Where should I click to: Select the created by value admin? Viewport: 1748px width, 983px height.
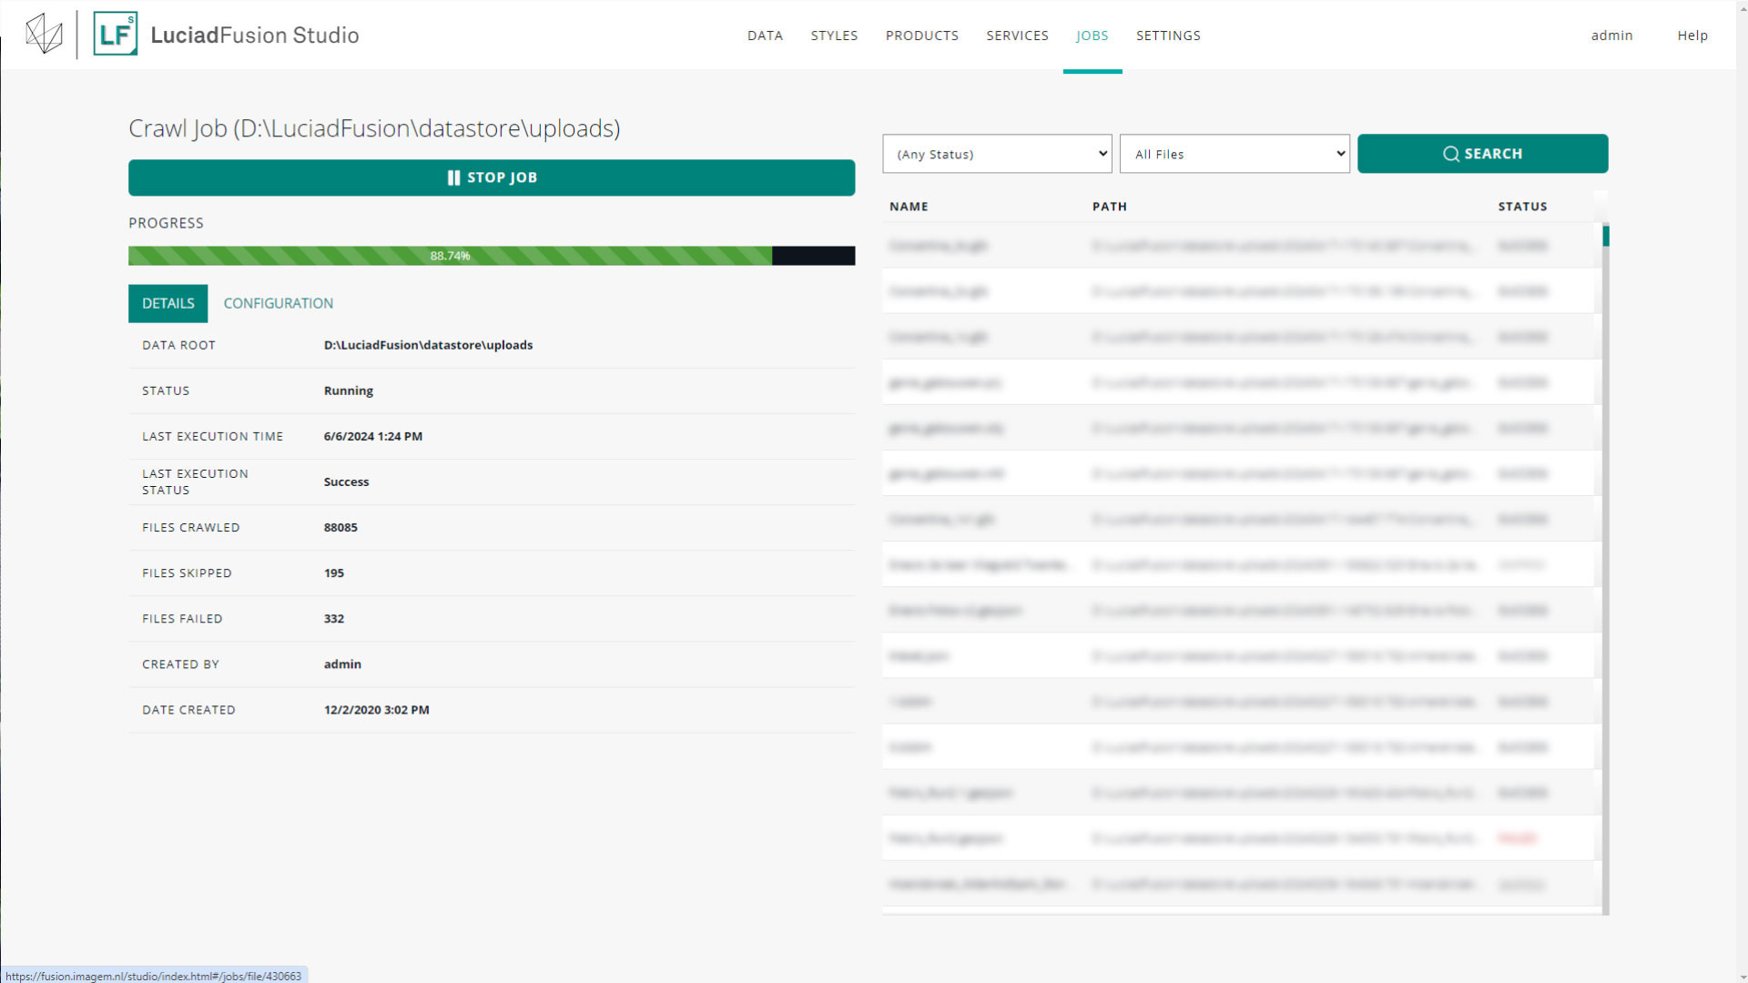pyautogui.click(x=342, y=664)
